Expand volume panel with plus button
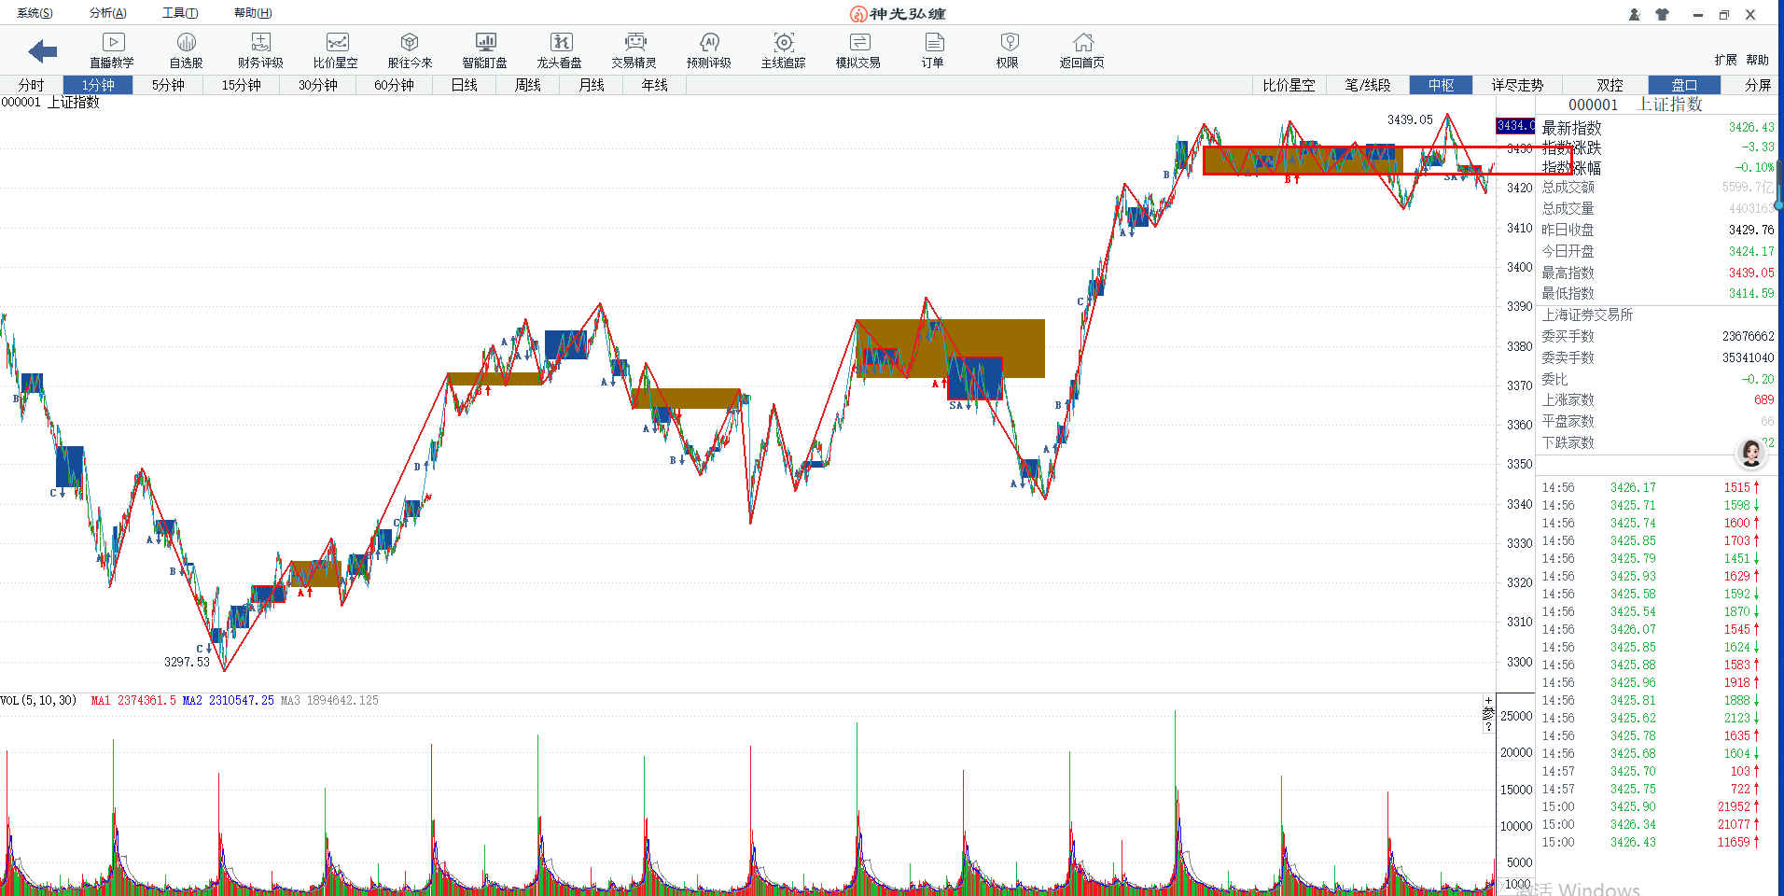Image resolution: width=1784 pixels, height=896 pixels. [x=1488, y=700]
